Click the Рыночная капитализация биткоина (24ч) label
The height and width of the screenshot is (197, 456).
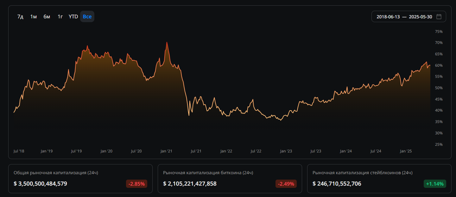tap(208, 173)
